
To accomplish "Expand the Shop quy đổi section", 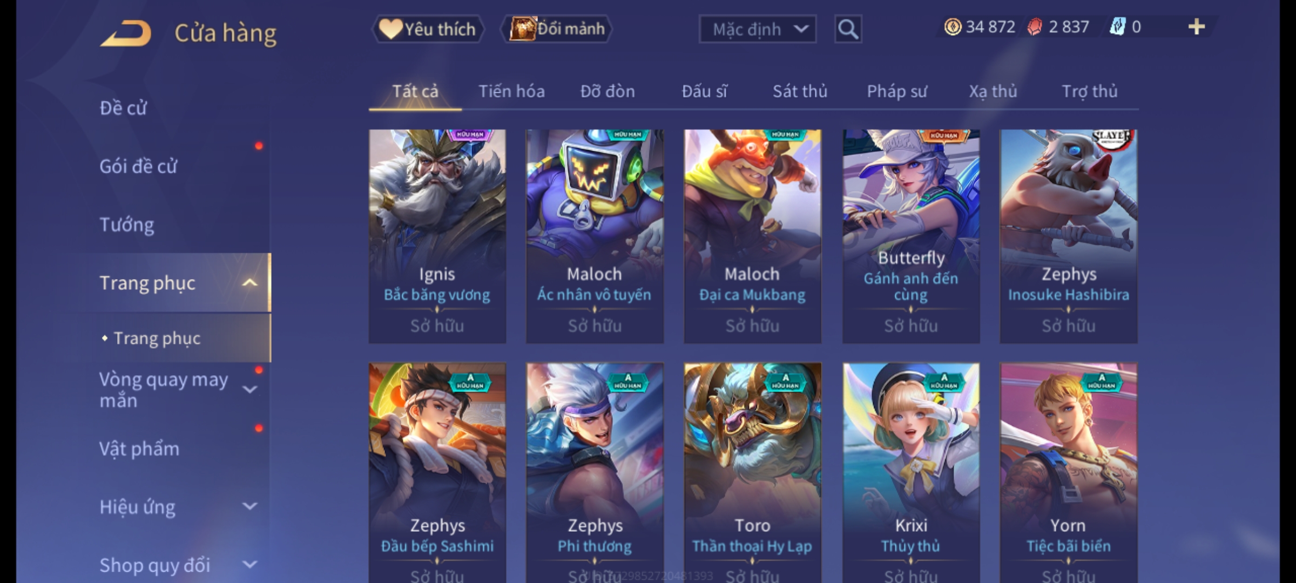I will tap(250, 565).
